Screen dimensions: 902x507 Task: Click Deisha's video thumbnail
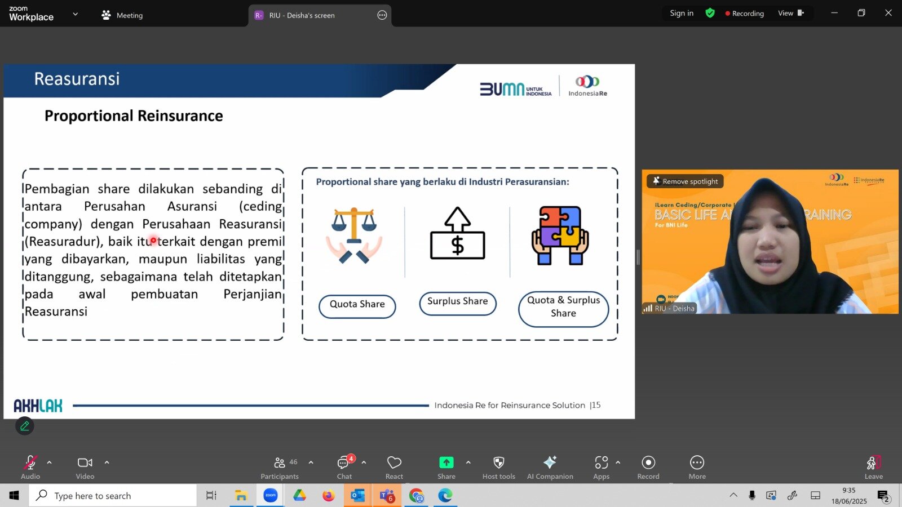[x=770, y=242]
